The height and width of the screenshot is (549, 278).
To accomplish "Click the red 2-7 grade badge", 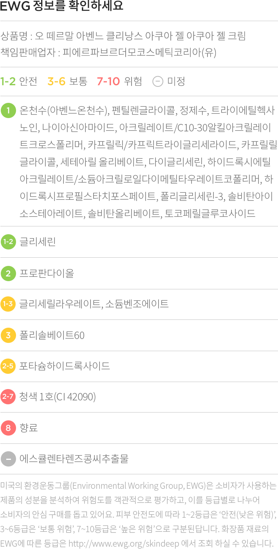I will pos(8,397).
